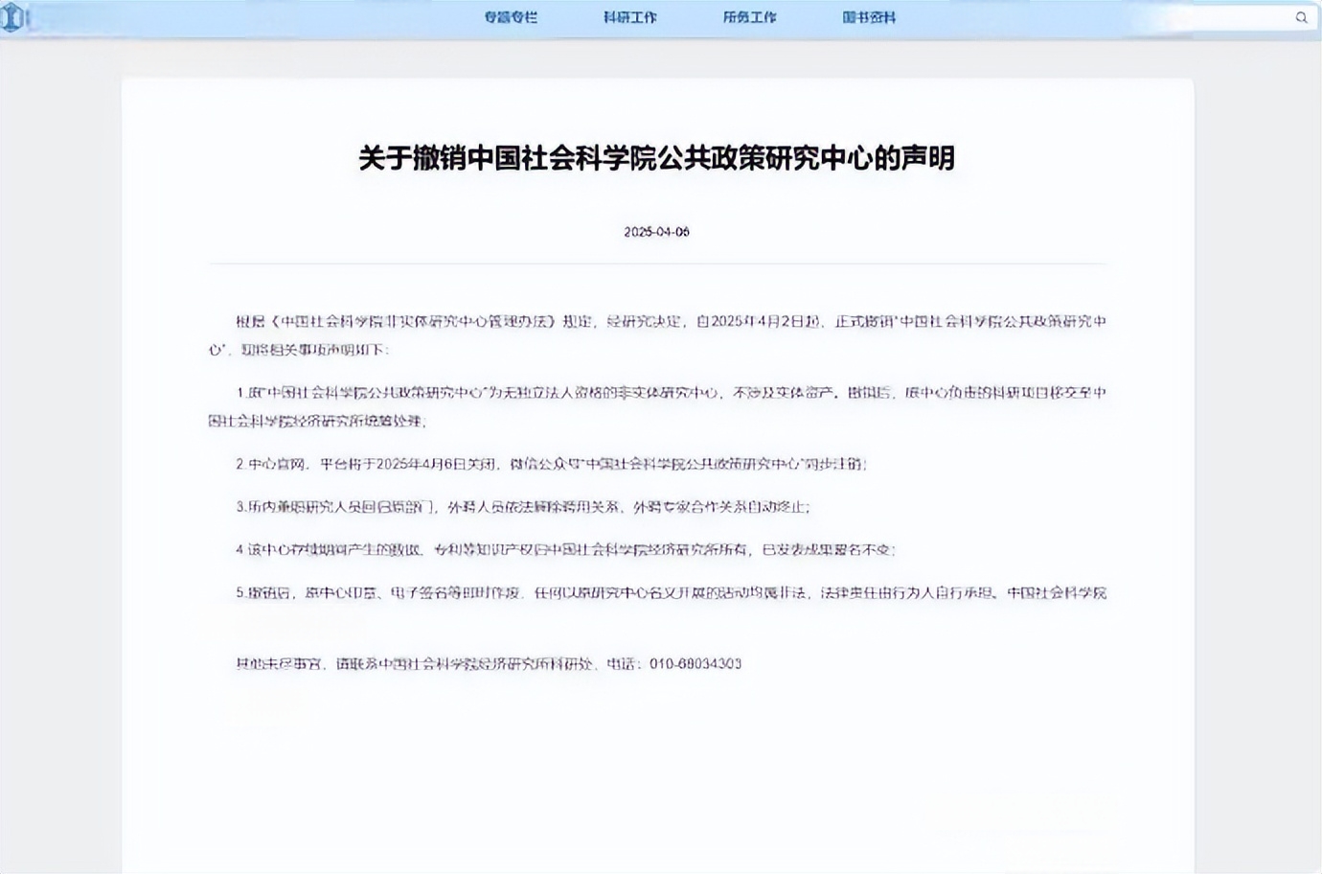Click numbered item 4 about 知识产权
The image size is (1322, 874).
coord(566,550)
